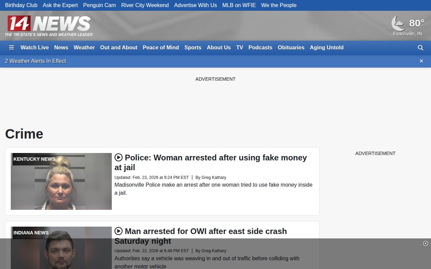Close the bottom overlay ad

tap(426, 243)
